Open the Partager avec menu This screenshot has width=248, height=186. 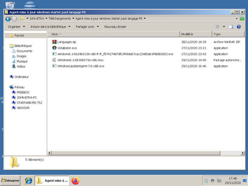pos(87,27)
